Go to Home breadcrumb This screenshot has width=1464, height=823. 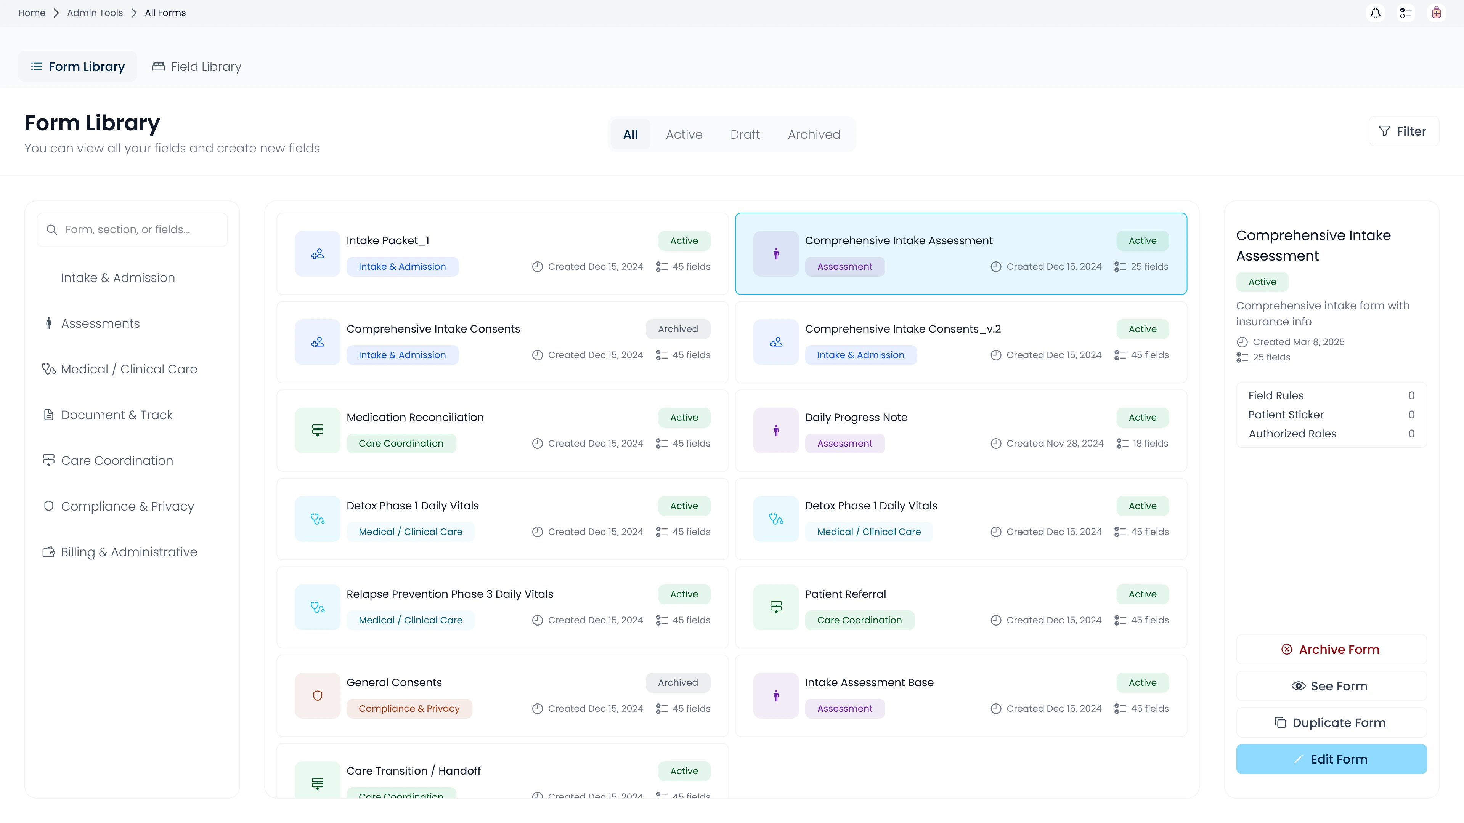tap(32, 13)
